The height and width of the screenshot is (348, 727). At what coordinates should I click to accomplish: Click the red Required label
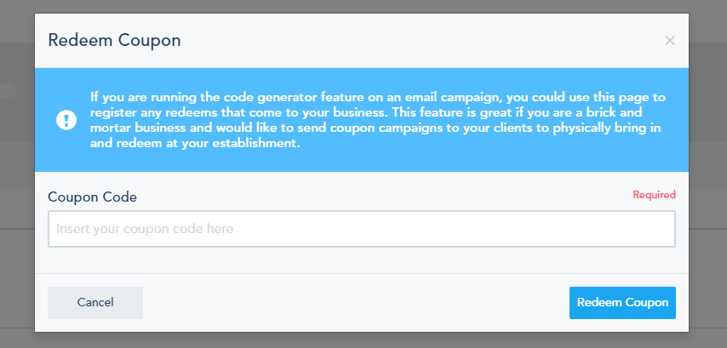[x=654, y=195]
